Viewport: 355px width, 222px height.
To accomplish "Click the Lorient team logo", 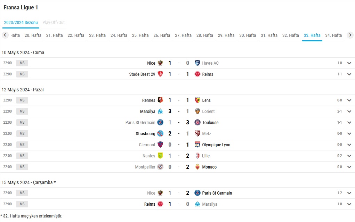I will coord(197,111).
